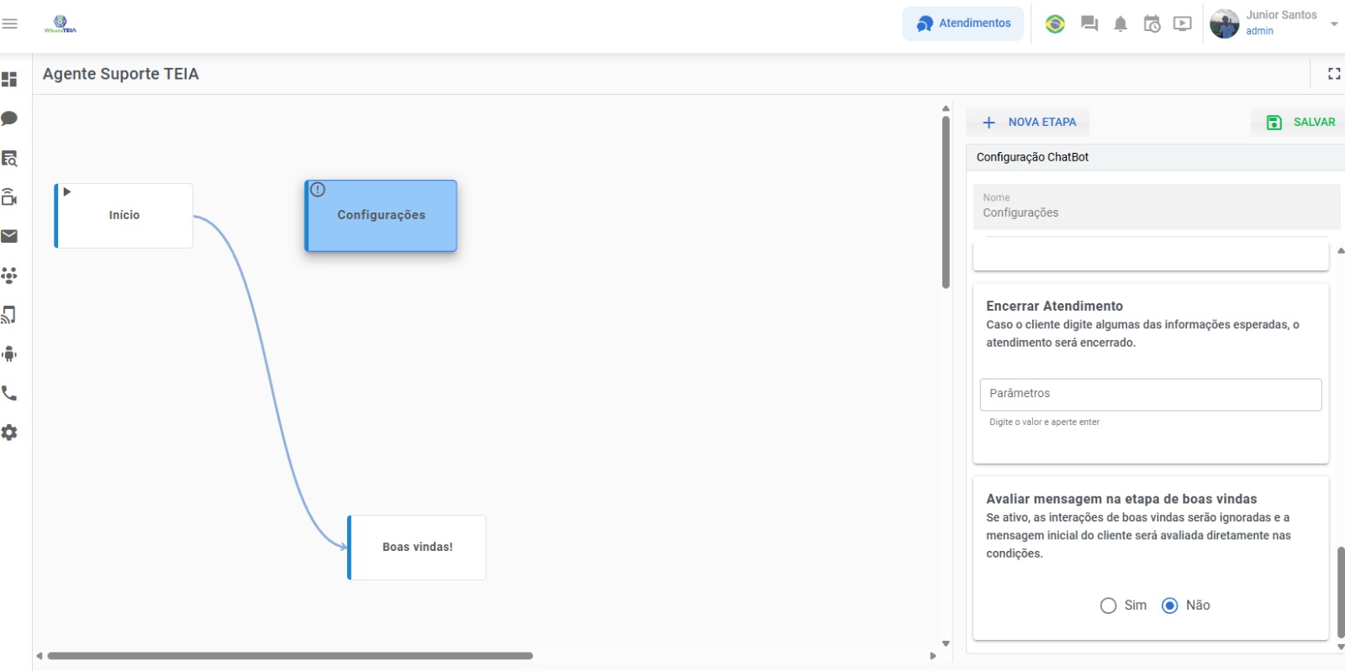Click scroll-down arrow of flow canvas scrollbar
The image size is (1345, 671).
click(x=946, y=643)
